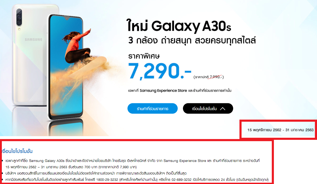This screenshot has width=317, height=184.
Task: Click the upward chevron on the black button
Action: point(223,109)
